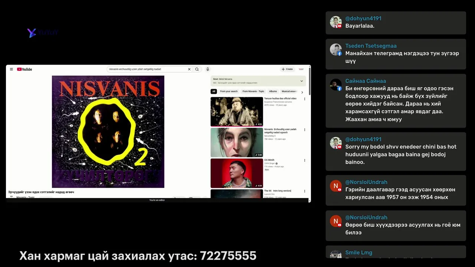Click N avatar beside Өөрөө биш message
The width and height of the screenshot is (475, 267).
[336, 221]
